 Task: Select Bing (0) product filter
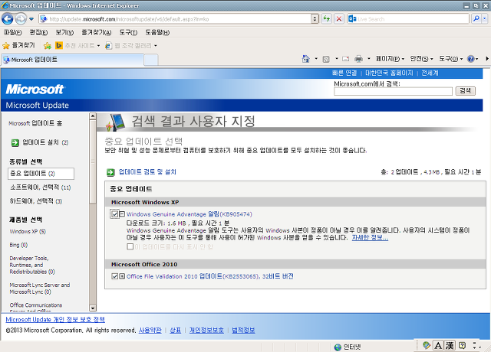coord(18,245)
